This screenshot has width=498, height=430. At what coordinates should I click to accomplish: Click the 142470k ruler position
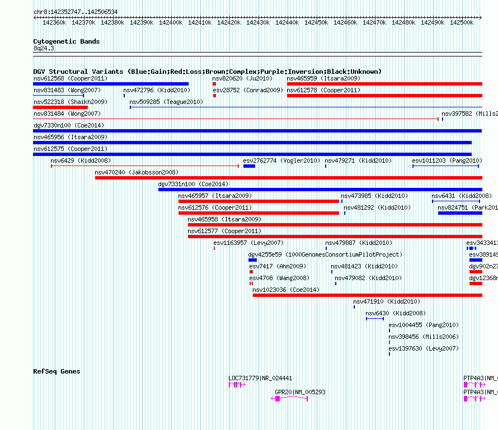(x=374, y=22)
